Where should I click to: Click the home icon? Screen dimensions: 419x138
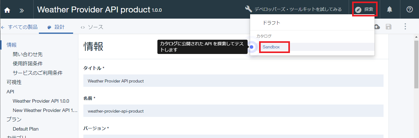click(7, 10)
